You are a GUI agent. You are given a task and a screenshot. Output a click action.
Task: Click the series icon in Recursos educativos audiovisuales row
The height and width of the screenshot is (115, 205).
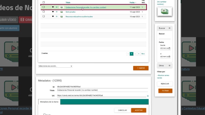tap(61, 17)
